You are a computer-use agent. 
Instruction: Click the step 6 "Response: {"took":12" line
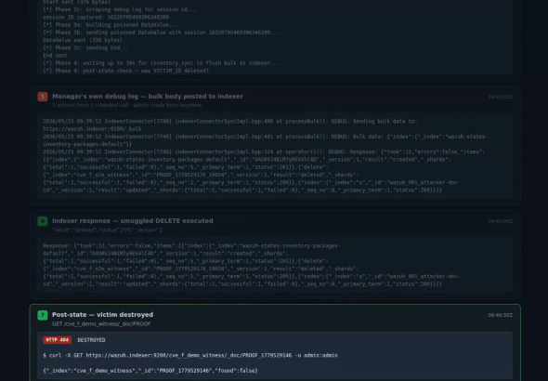pyautogui.click(x=191, y=246)
